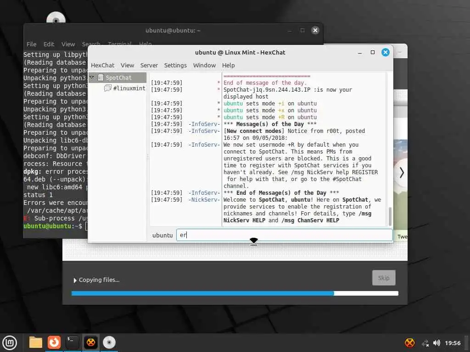Click the 'End of message of the day.' line

[265, 83]
